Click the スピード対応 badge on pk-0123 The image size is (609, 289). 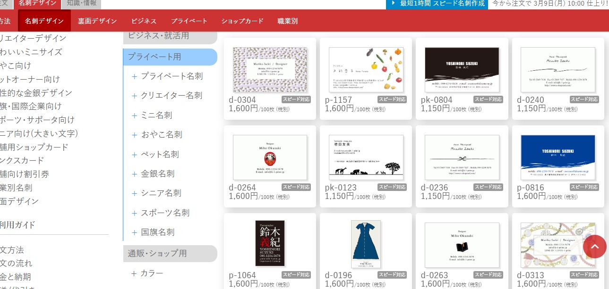[x=392, y=187]
